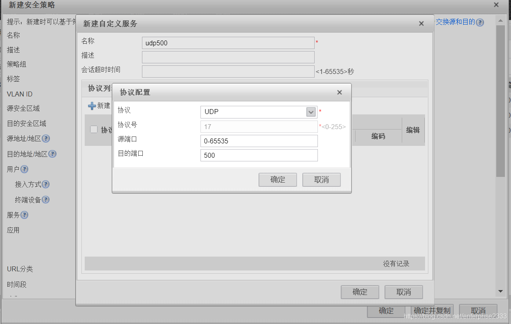Click the plus 新建 icon in protocol list
This screenshot has width=511, height=324.
click(x=92, y=106)
